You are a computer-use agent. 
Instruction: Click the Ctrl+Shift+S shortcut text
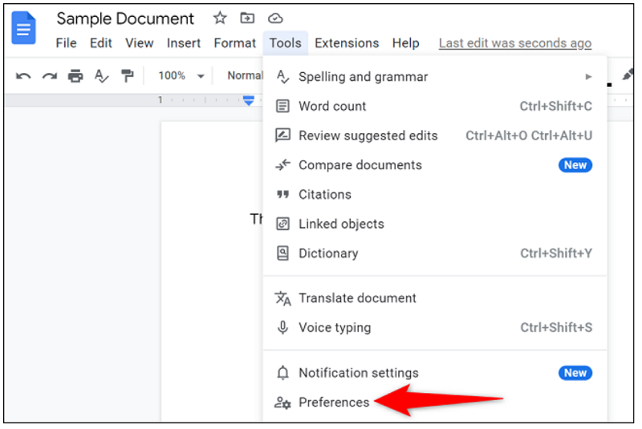[556, 328]
